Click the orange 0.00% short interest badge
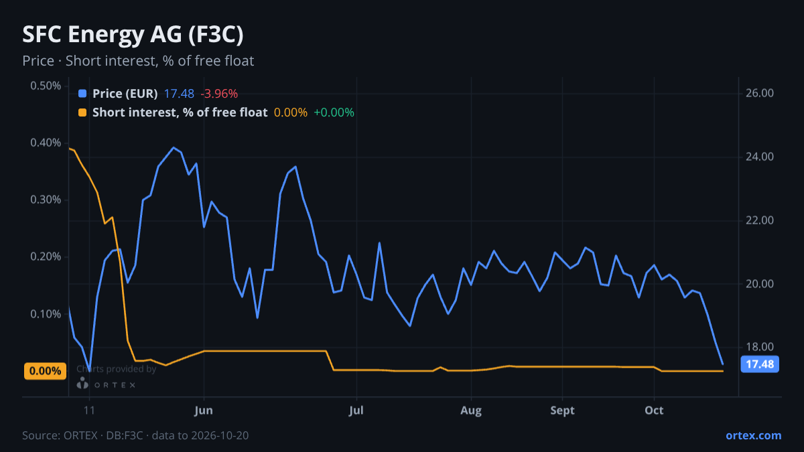The image size is (804, 452). tap(45, 371)
